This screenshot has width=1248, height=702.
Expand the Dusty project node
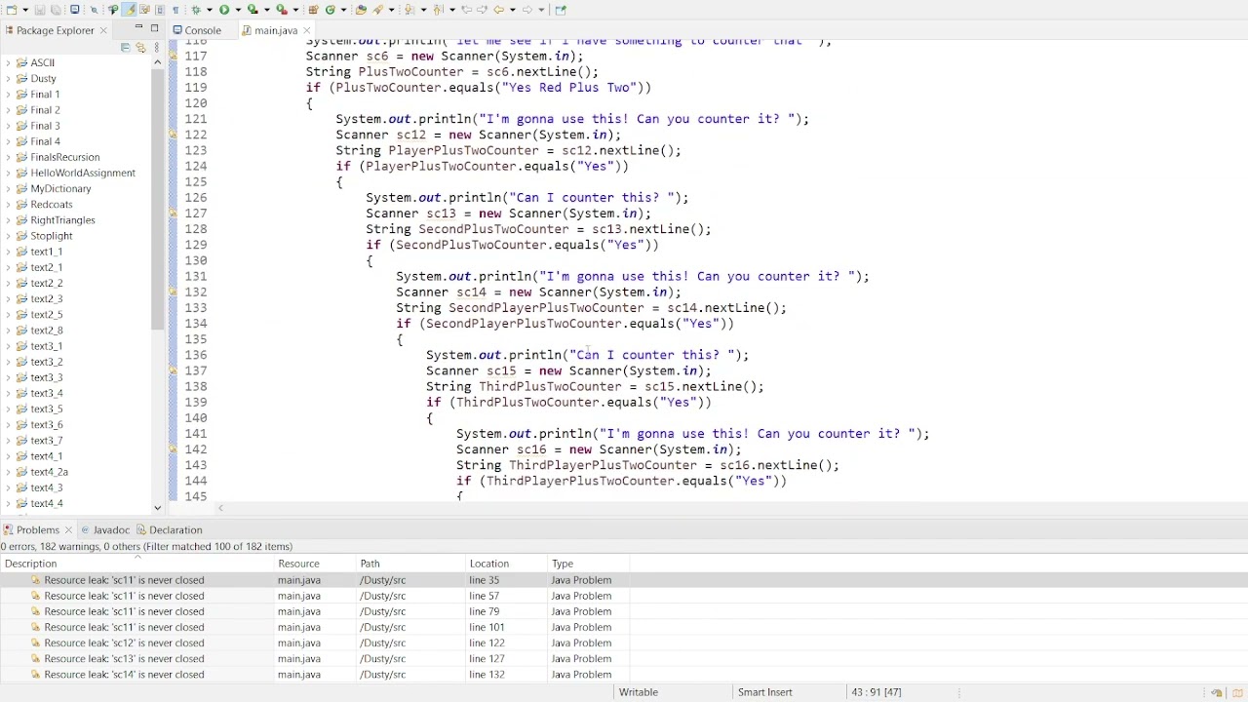(x=9, y=78)
